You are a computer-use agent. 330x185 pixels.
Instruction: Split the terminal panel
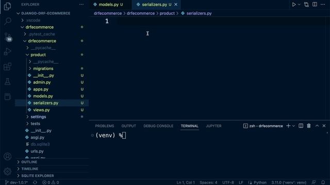tap(301, 125)
